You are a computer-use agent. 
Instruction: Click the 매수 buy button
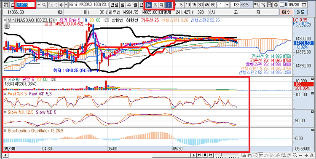287,12
